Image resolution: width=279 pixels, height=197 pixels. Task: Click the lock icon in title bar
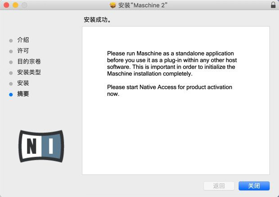pyautogui.click(x=273, y=5)
